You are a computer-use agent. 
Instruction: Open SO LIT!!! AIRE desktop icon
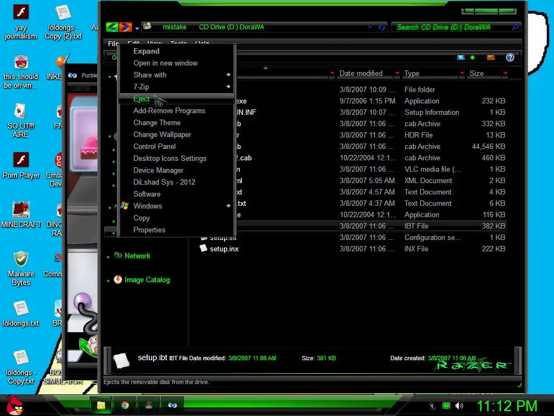[x=21, y=121]
